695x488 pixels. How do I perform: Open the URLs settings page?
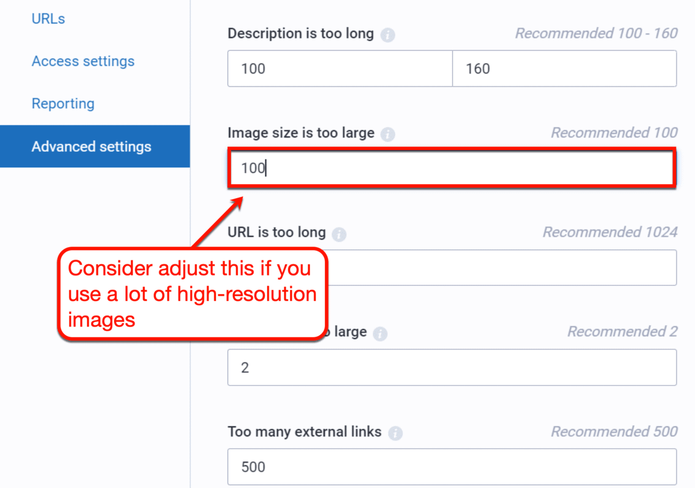coord(48,19)
